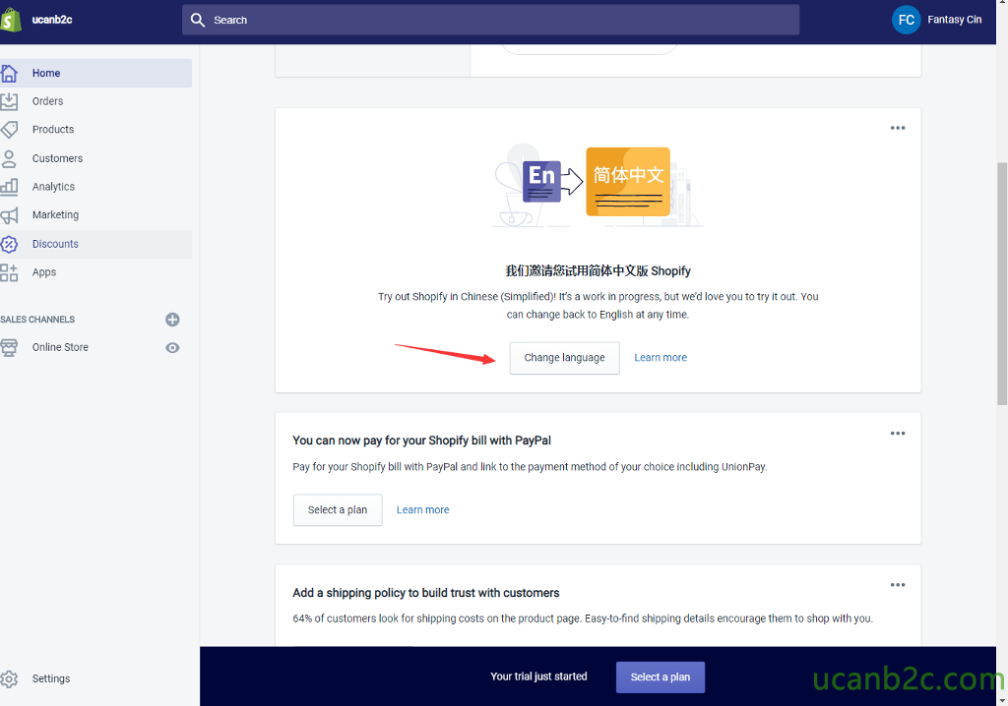This screenshot has height=706, width=1008.
Task: Focus the Search input field
Action: (x=490, y=20)
